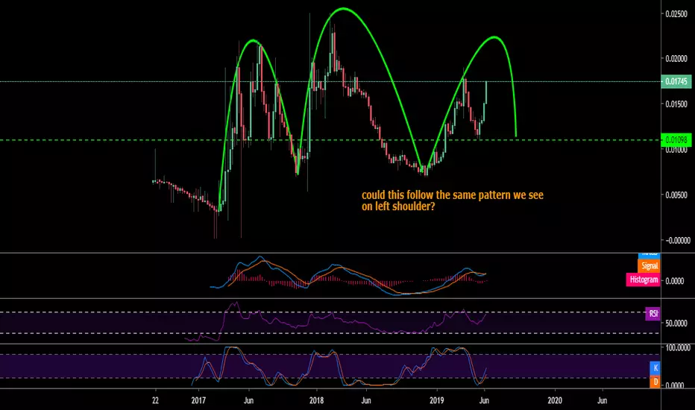Click the orange Signal indicator label

649,266
